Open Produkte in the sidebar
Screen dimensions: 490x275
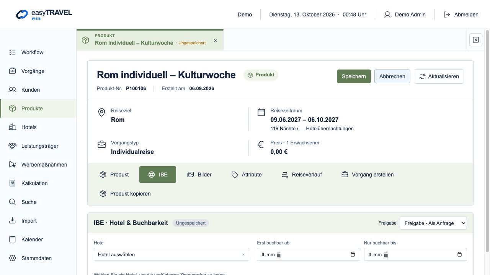click(38, 108)
